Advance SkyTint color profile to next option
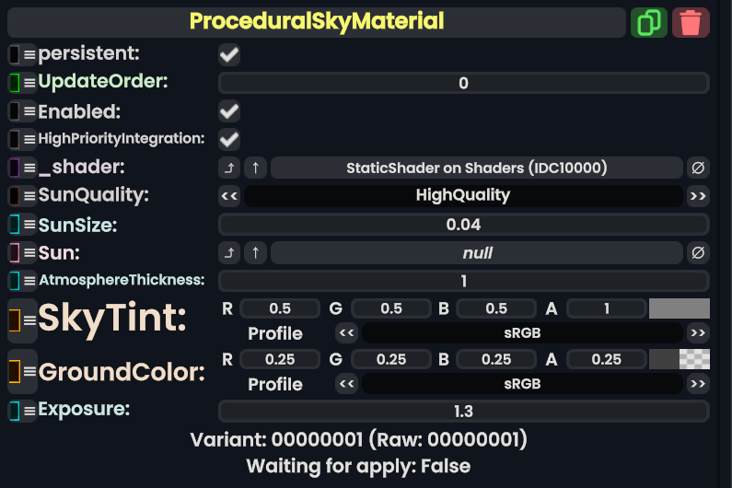Screen dimensions: 732x488 [x=699, y=332]
